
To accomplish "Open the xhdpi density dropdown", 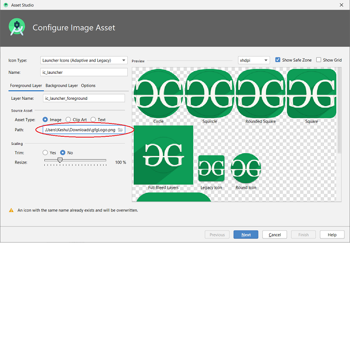I will click(254, 60).
